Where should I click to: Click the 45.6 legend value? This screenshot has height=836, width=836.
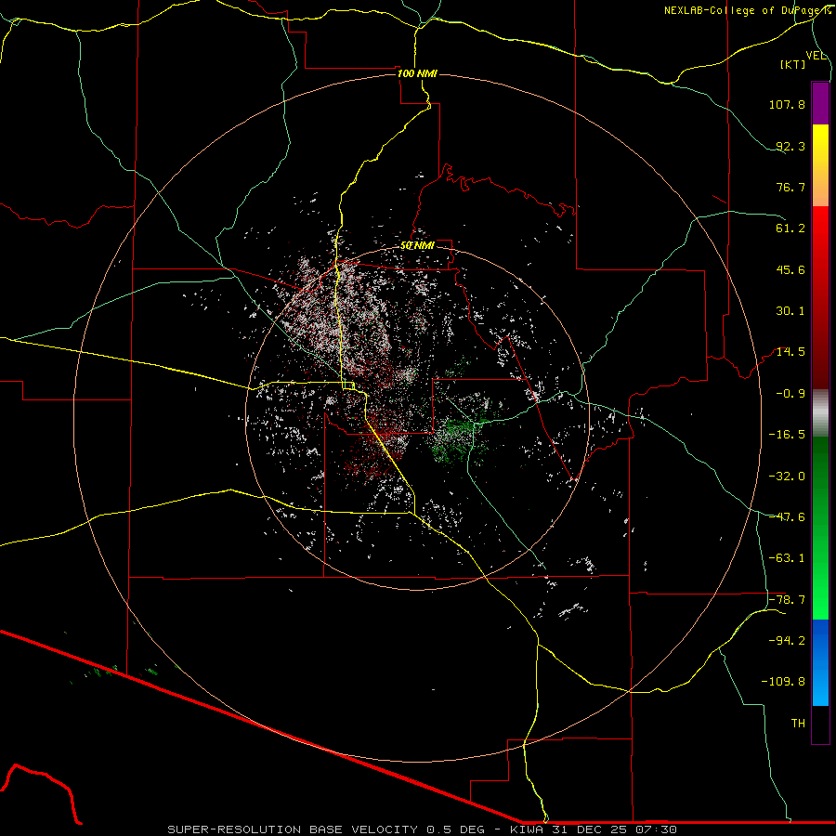click(x=790, y=269)
